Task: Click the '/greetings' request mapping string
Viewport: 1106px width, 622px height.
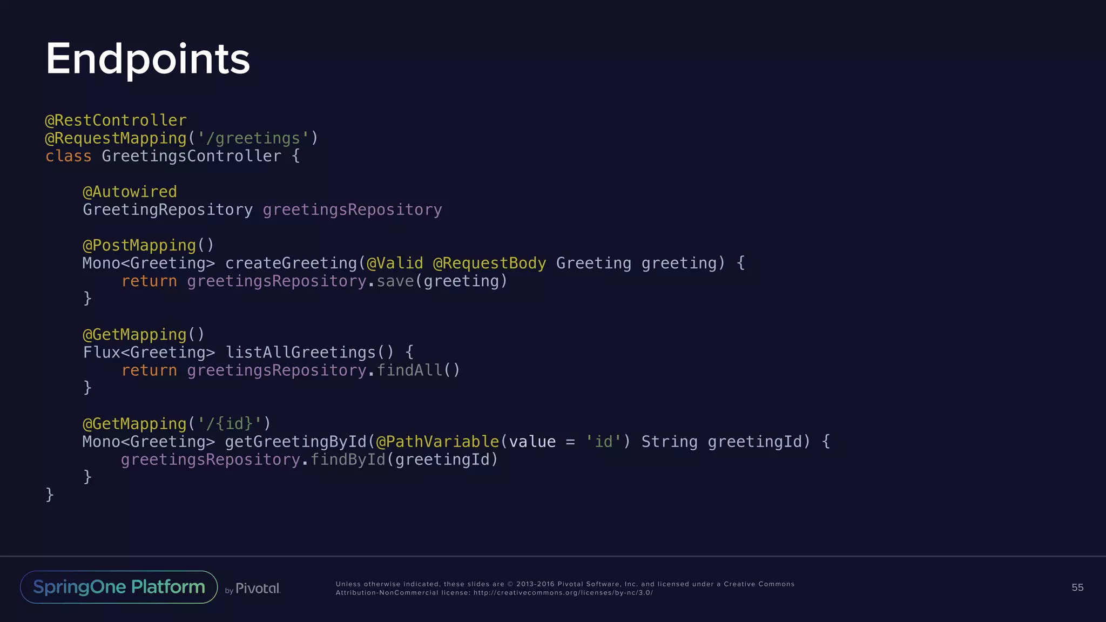Action: [253, 138]
